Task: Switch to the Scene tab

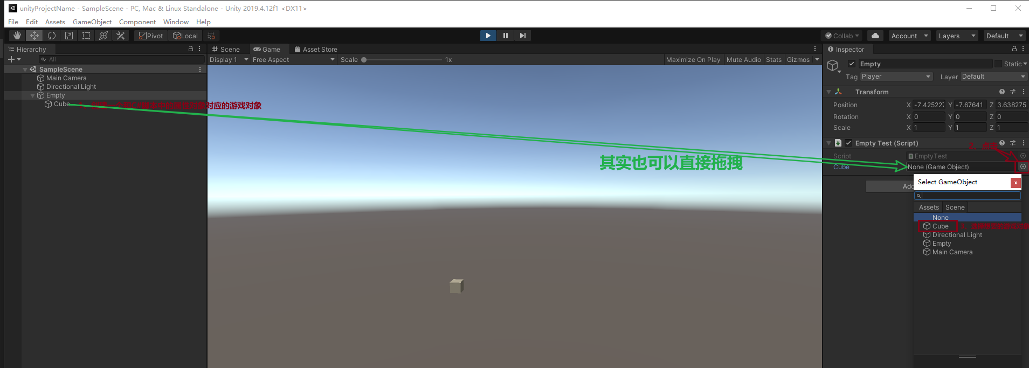Action: [x=226, y=49]
